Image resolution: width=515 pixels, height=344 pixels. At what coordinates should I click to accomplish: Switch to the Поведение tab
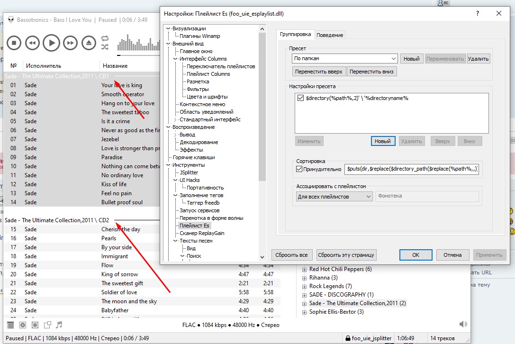(330, 35)
